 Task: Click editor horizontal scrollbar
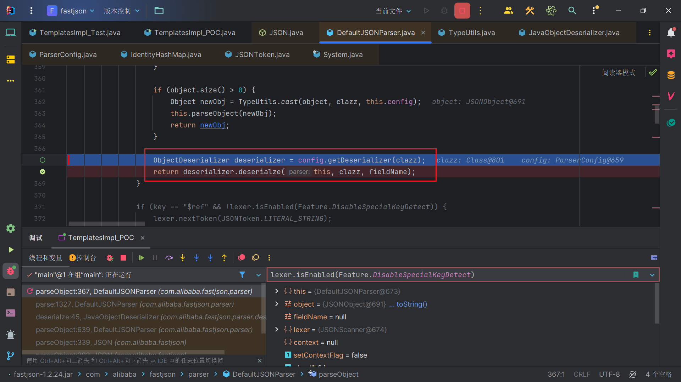pyautogui.click(x=106, y=224)
